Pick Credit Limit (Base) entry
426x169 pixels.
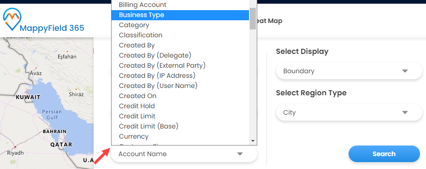(180, 126)
